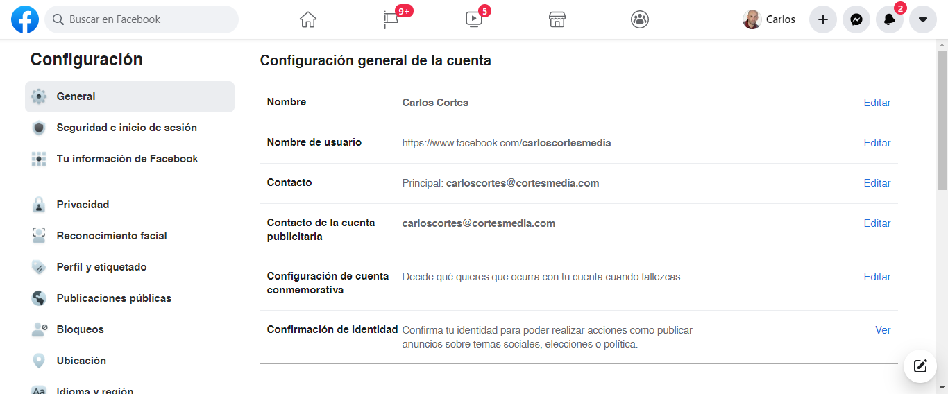Select General in the settings sidebar
948x394 pixels.
click(130, 96)
